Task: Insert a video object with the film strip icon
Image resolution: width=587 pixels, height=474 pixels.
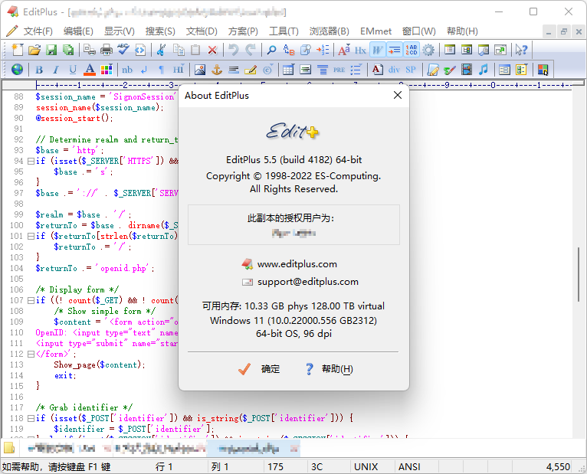Action: pyautogui.click(x=467, y=70)
